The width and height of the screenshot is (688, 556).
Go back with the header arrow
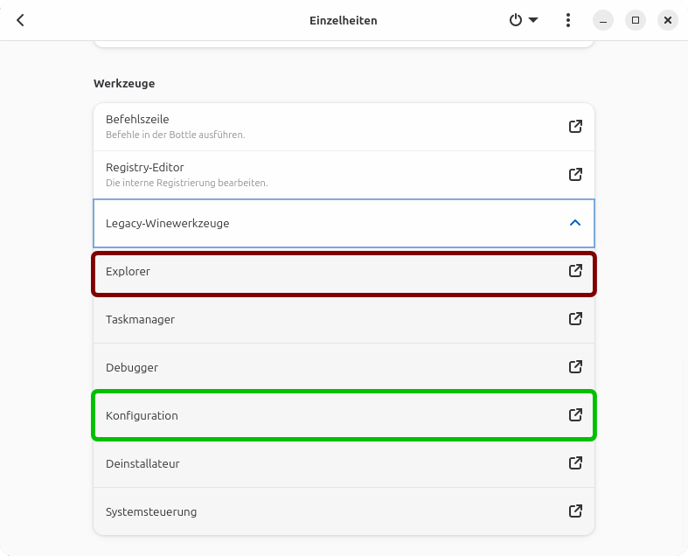point(21,20)
